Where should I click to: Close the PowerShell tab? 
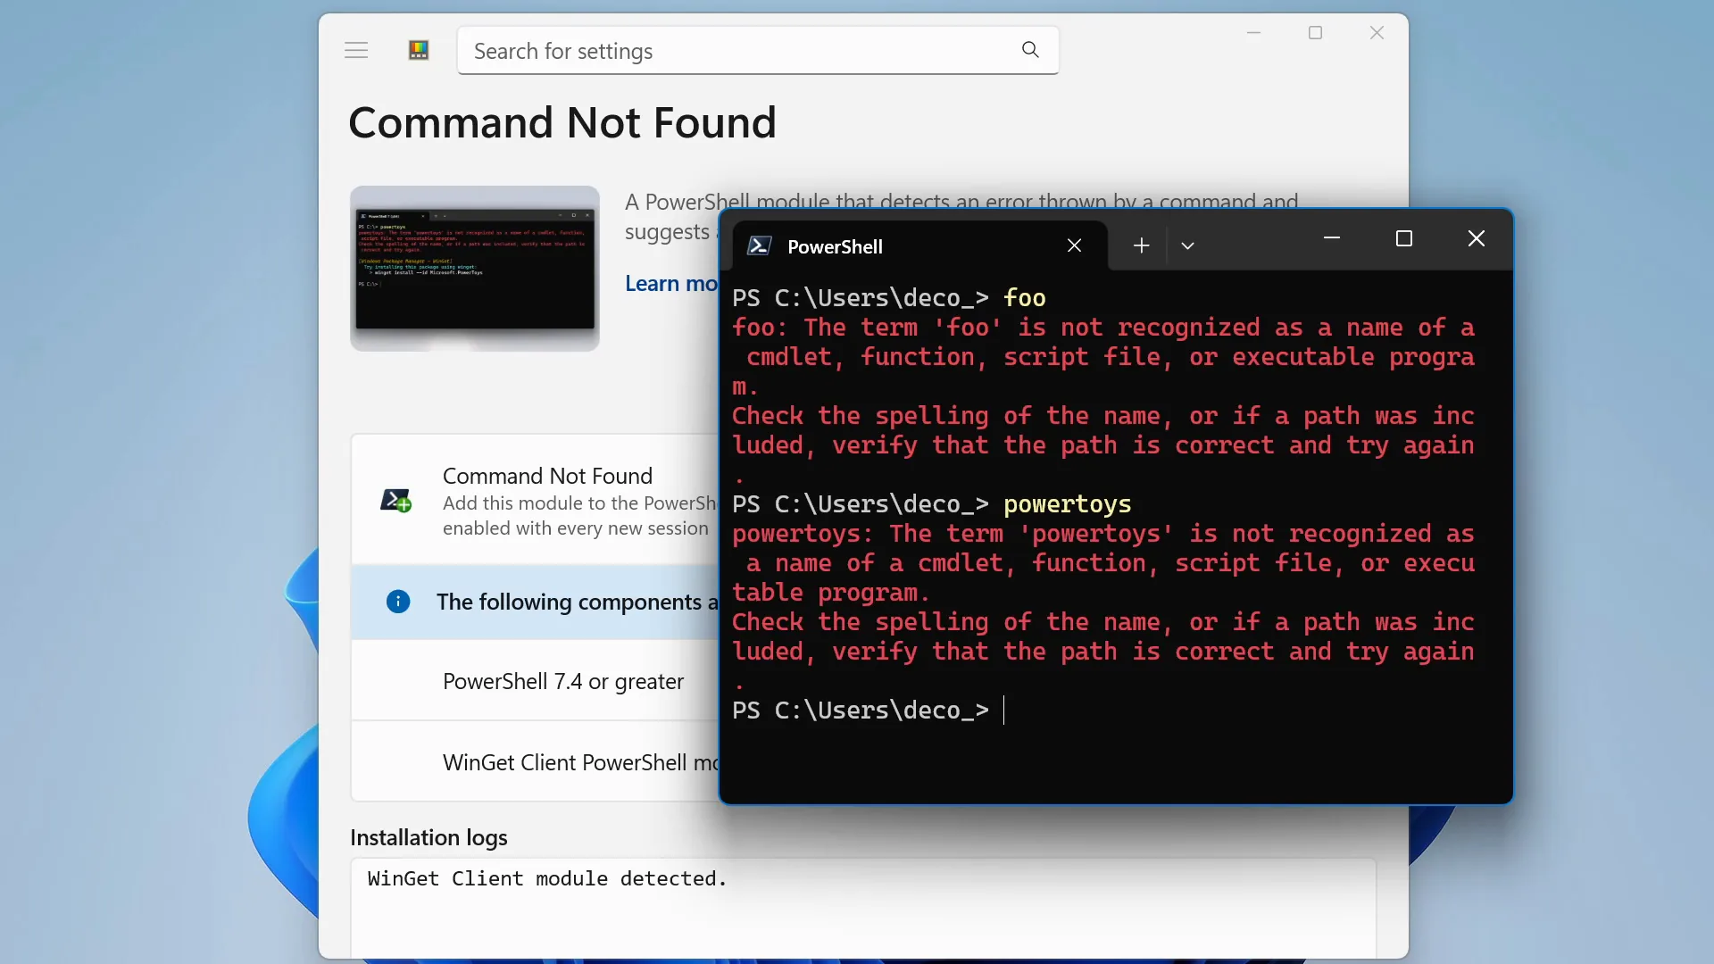click(x=1075, y=245)
